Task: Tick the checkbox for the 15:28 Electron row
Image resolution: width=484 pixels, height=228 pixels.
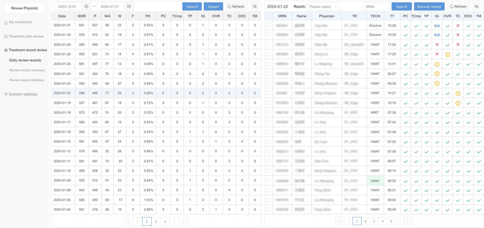Action: pos(268,25)
